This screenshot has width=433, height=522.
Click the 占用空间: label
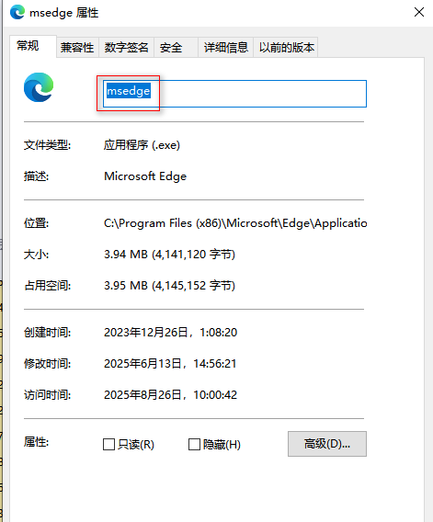(47, 286)
